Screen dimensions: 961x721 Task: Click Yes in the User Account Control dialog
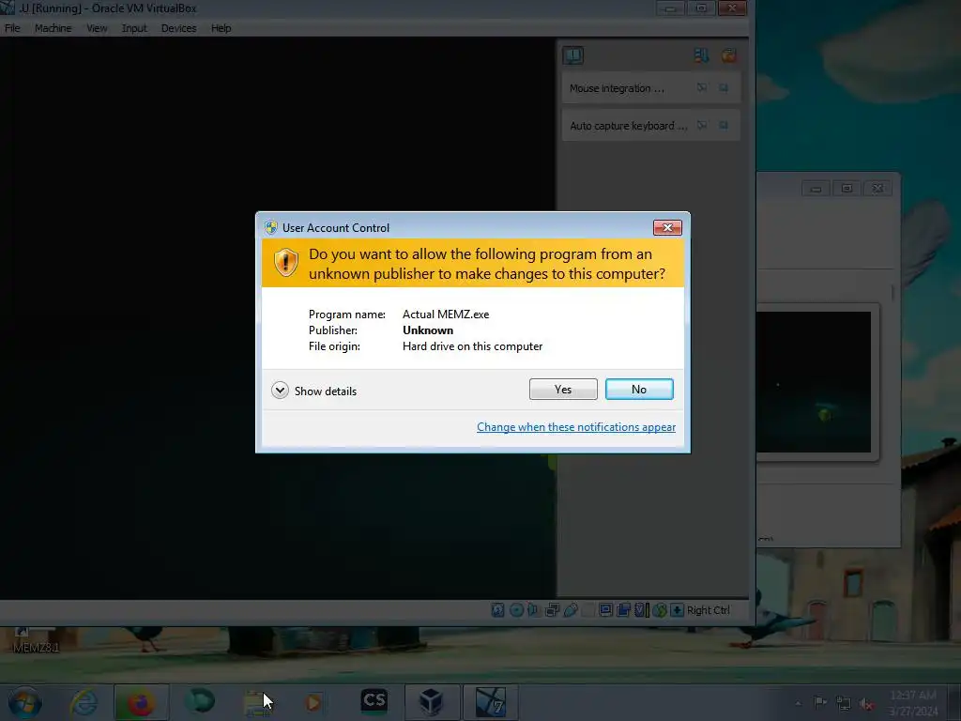[x=563, y=390]
